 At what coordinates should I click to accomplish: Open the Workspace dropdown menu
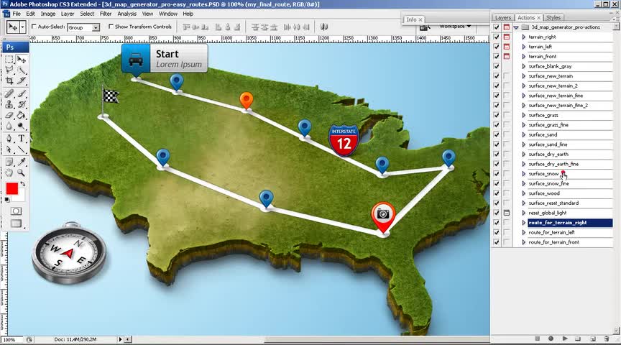[x=455, y=27]
